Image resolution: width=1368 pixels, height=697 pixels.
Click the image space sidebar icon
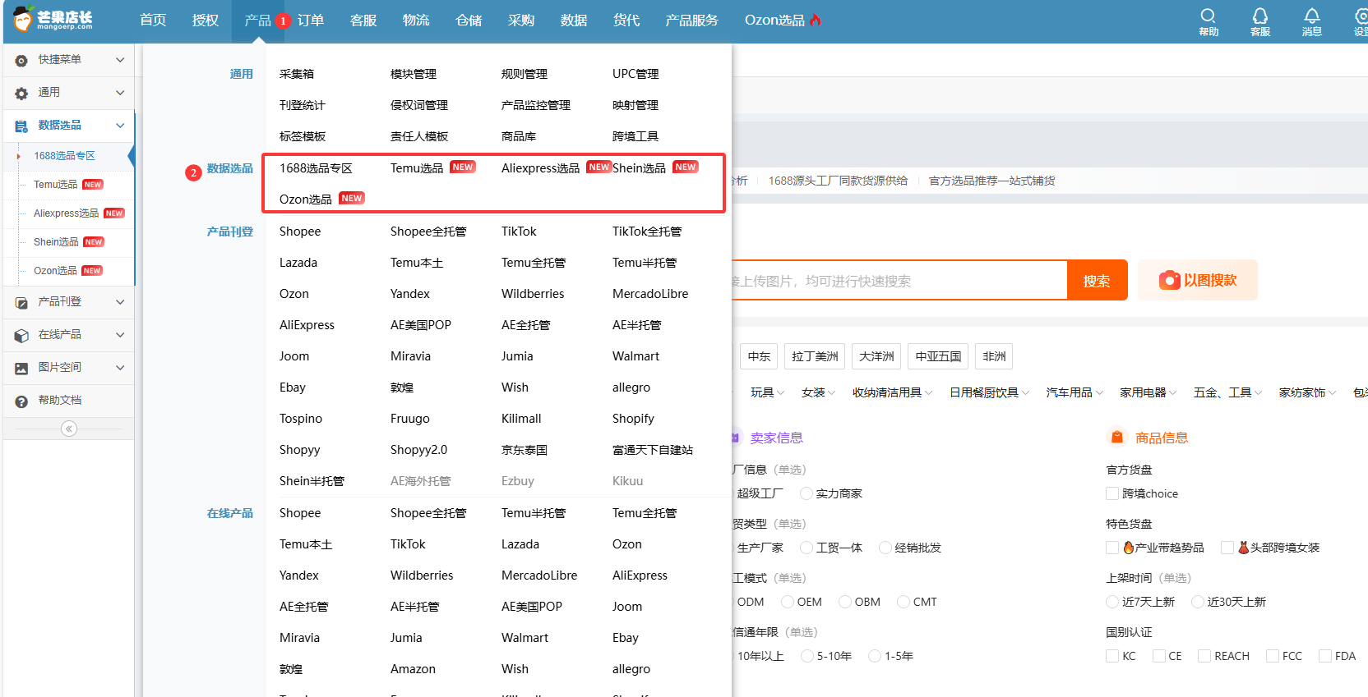(x=21, y=369)
